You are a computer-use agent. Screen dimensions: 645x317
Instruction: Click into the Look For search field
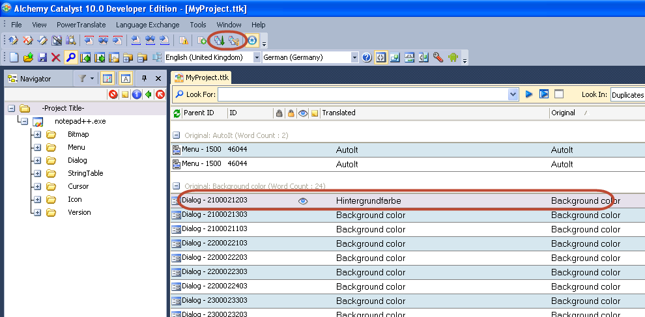pos(363,94)
